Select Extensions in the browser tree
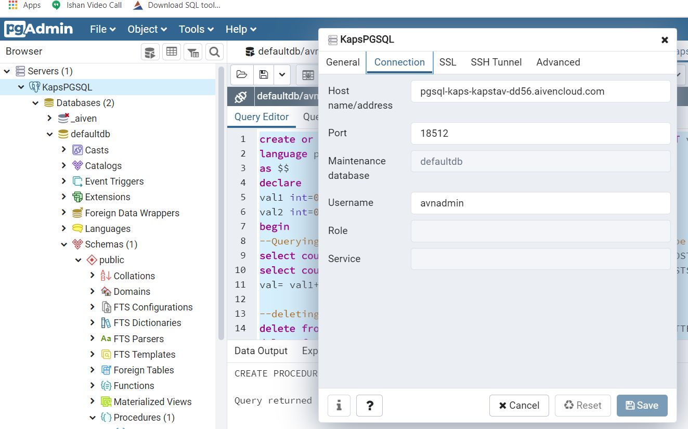Viewport: 688px width, 429px height. pyautogui.click(x=108, y=197)
